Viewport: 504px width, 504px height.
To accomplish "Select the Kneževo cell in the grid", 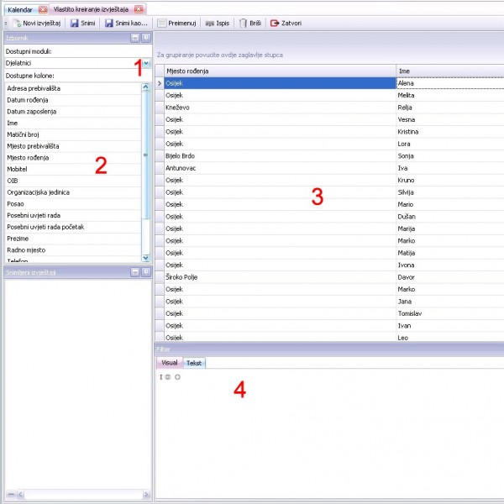I will pos(280,108).
